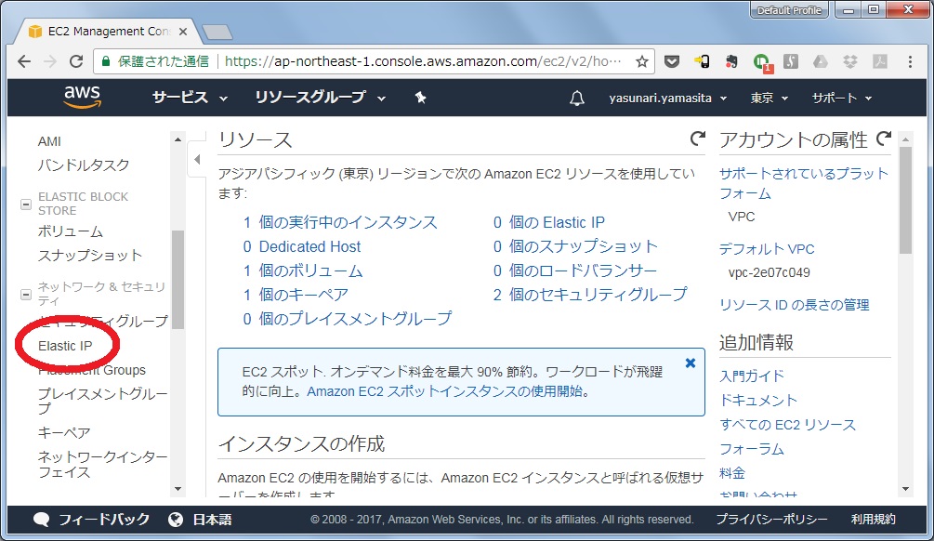Open the 0 個のロードバランサー link

tap(575, 271)
